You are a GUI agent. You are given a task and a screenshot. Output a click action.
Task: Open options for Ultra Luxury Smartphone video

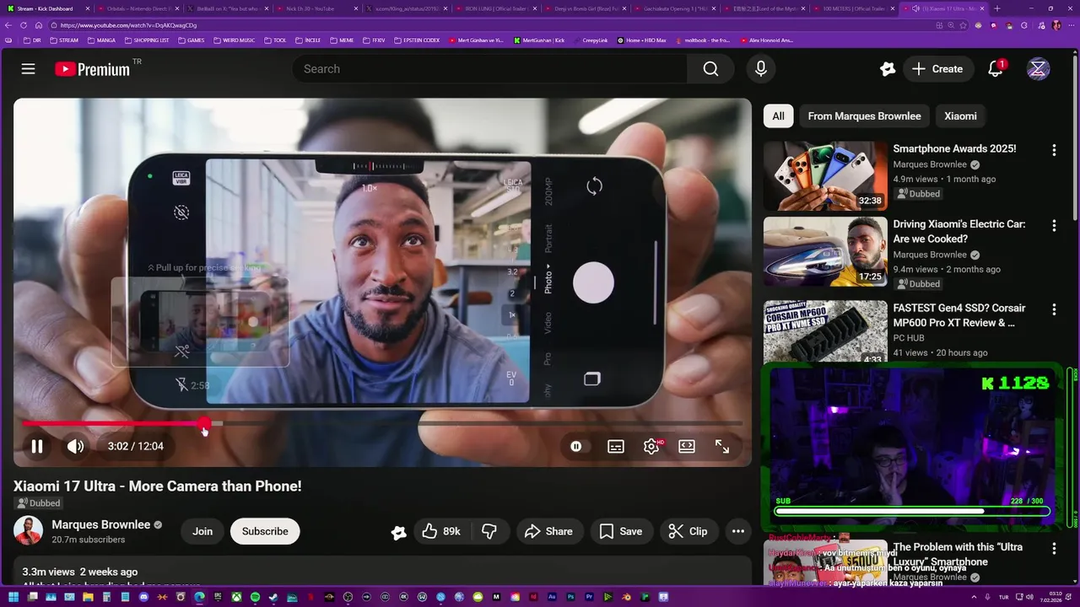(x=1054, y=549)
